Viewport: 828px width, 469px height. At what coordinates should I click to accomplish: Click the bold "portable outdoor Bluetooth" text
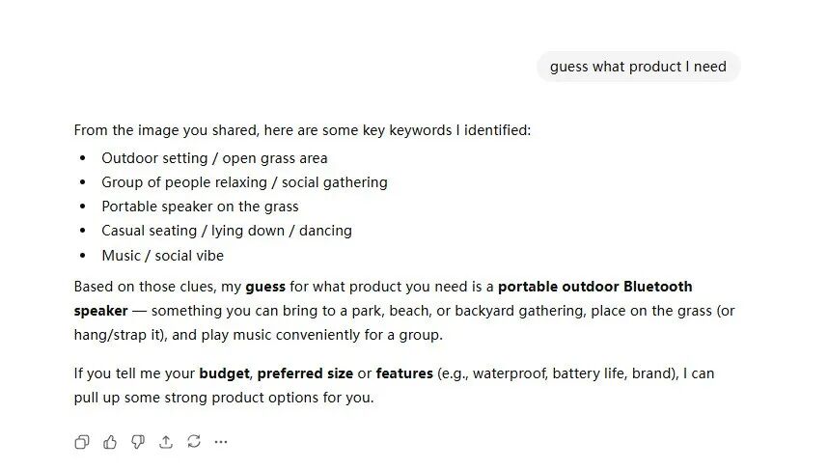(x=594, y=287)
